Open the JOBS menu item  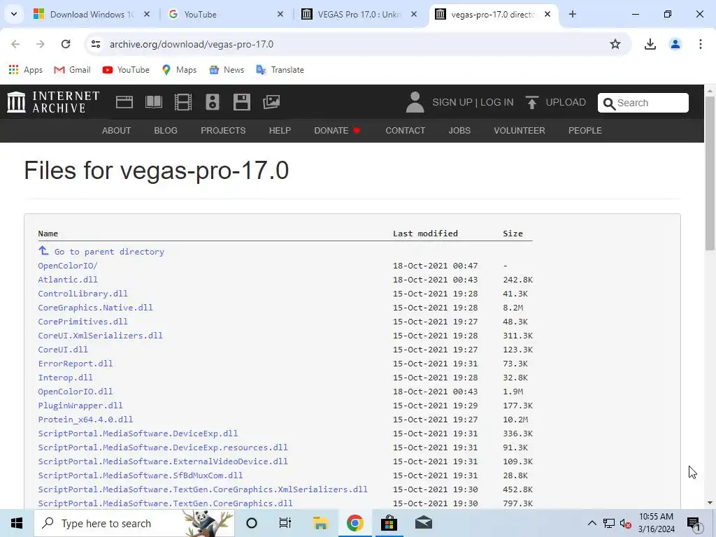459,131
